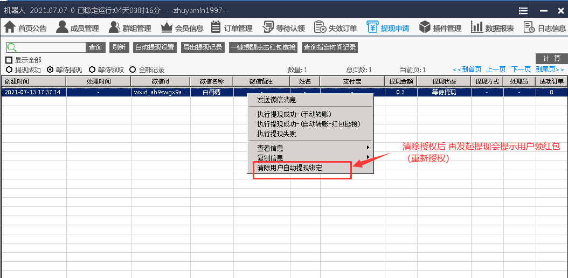Open 插件管理 cube icon

point(425,27)
